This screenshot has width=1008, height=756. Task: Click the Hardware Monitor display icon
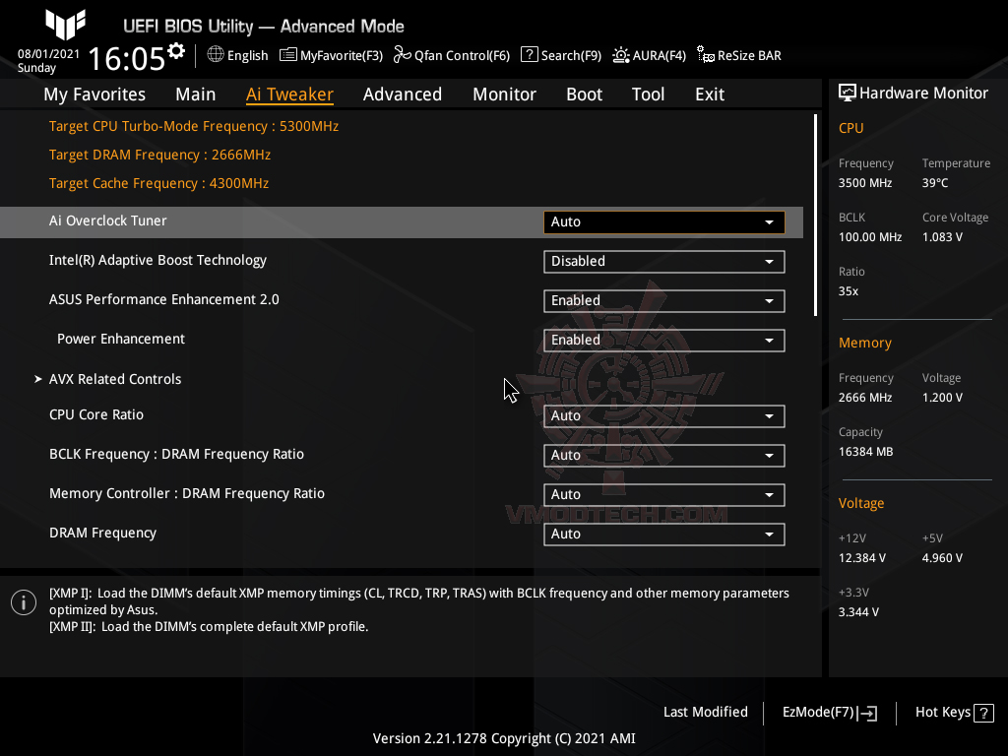coord(848,94)
